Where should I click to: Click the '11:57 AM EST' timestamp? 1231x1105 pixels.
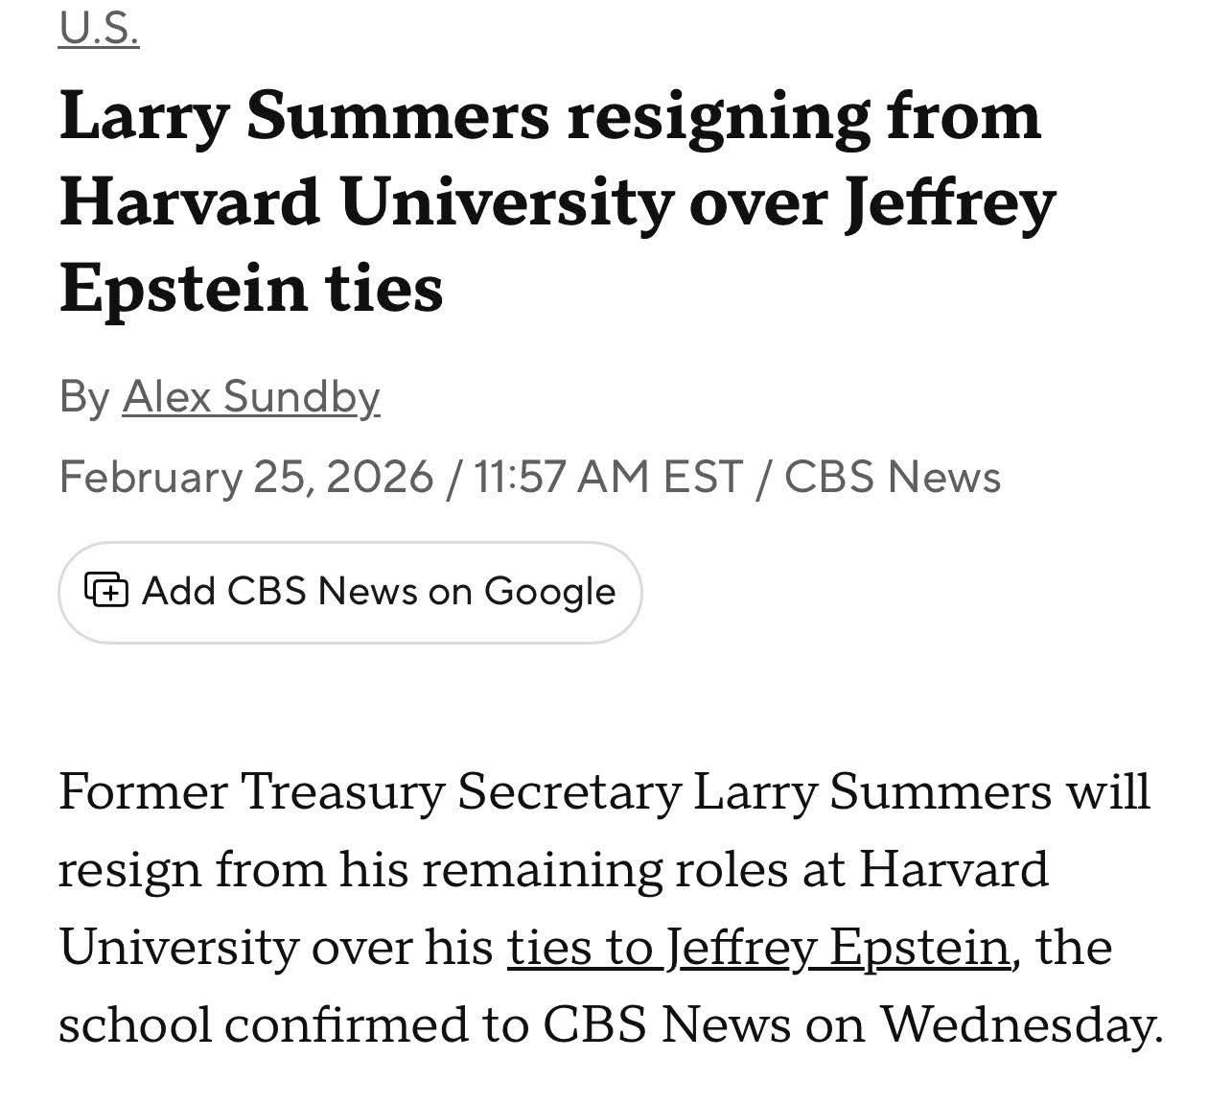[x=608, y=477]
